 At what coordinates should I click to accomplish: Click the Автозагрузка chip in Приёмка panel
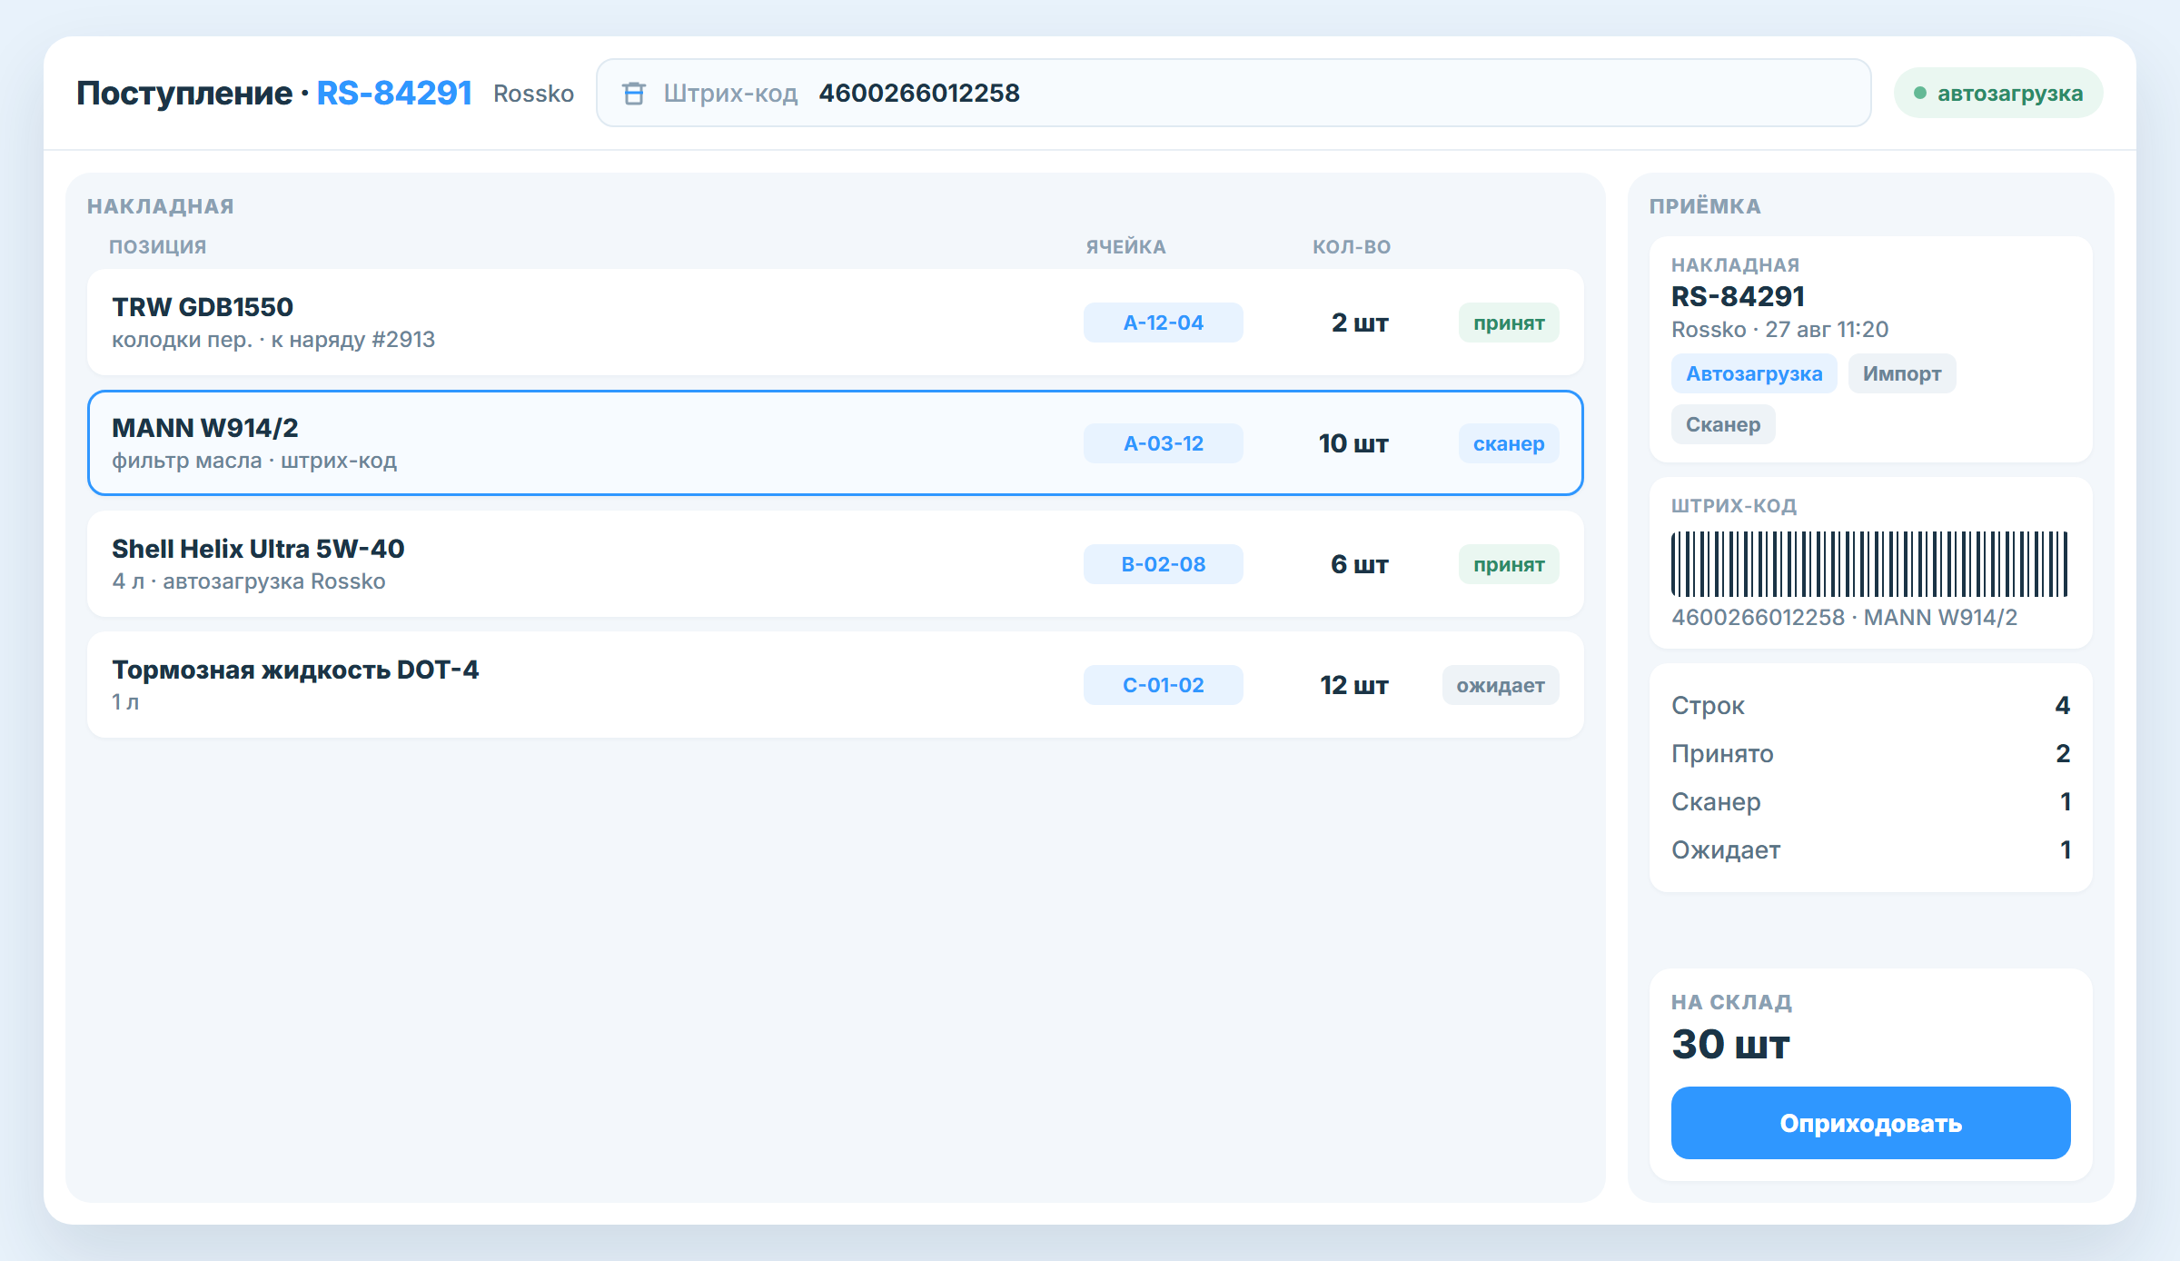1754,373
